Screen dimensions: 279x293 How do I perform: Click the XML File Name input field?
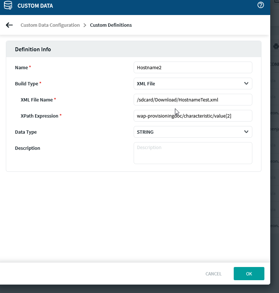point(193,100)
